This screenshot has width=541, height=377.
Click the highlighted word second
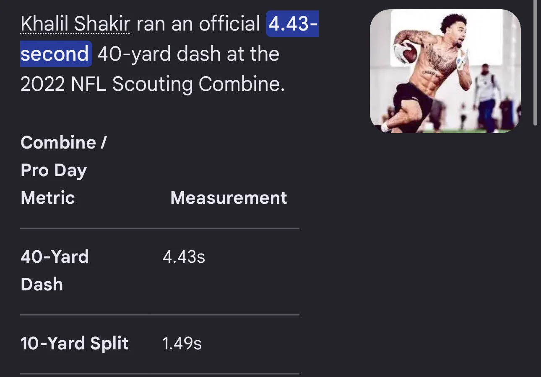coord(55,54)
